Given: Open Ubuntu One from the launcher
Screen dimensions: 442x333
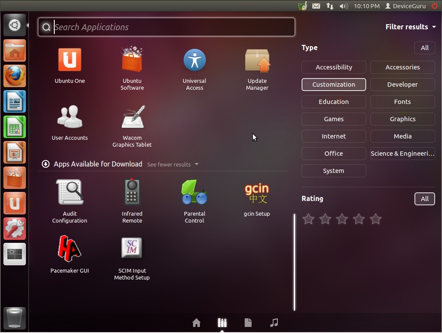Looking at the screenshot, I should [15, 203].
